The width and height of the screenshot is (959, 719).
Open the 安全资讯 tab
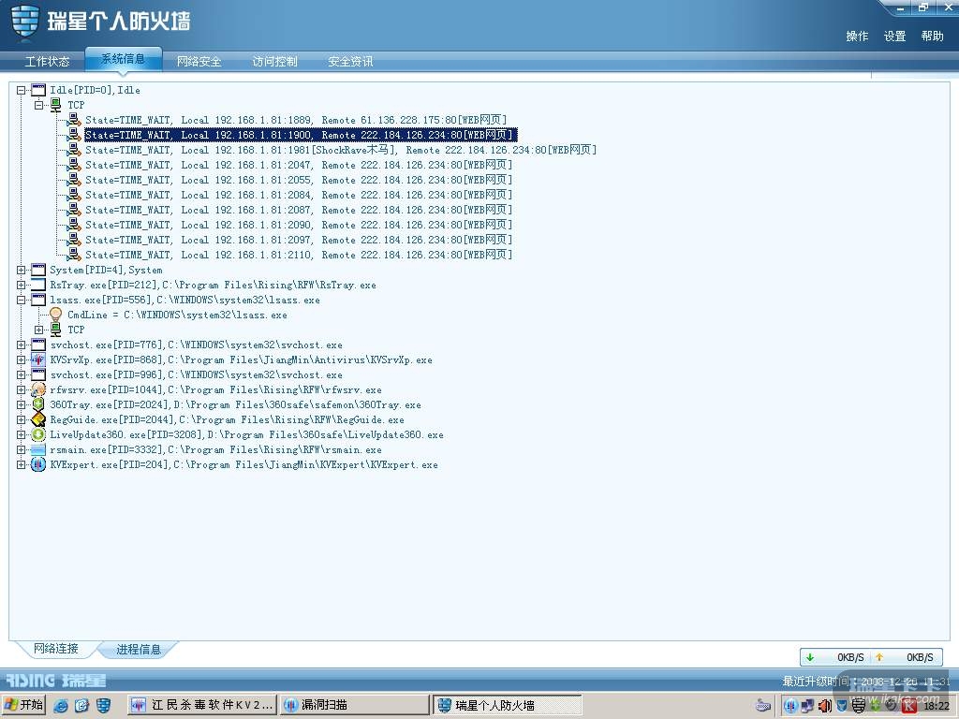pos(350,61)
